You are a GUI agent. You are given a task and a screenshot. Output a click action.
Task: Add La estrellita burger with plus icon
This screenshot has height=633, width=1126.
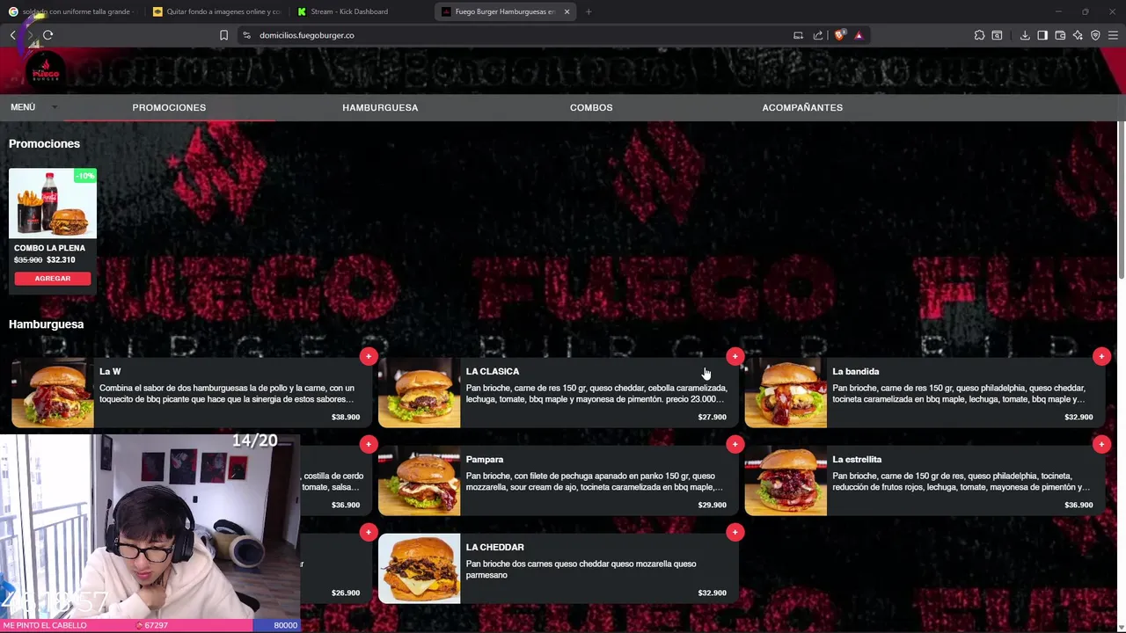point(1101,444)
